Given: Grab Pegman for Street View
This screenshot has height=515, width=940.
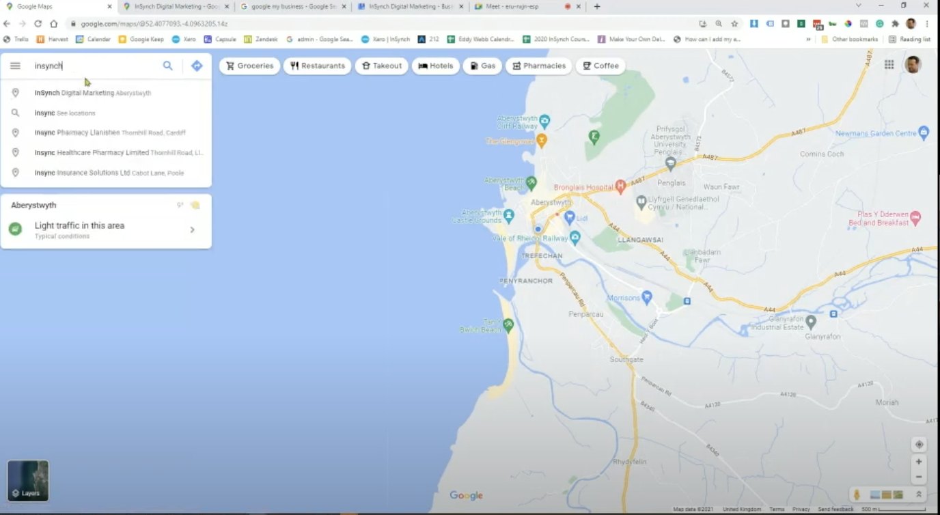Looking at the screenshot, I should [x=857, y=494].
